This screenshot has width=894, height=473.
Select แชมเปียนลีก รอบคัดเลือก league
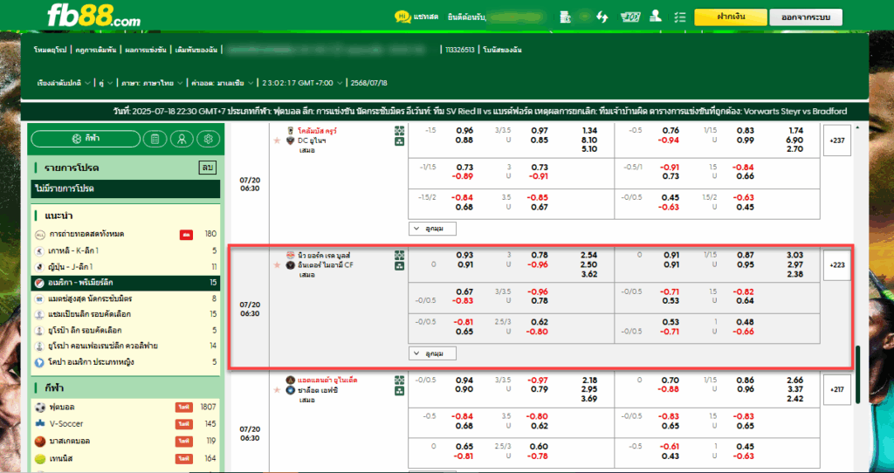(126, 314)
